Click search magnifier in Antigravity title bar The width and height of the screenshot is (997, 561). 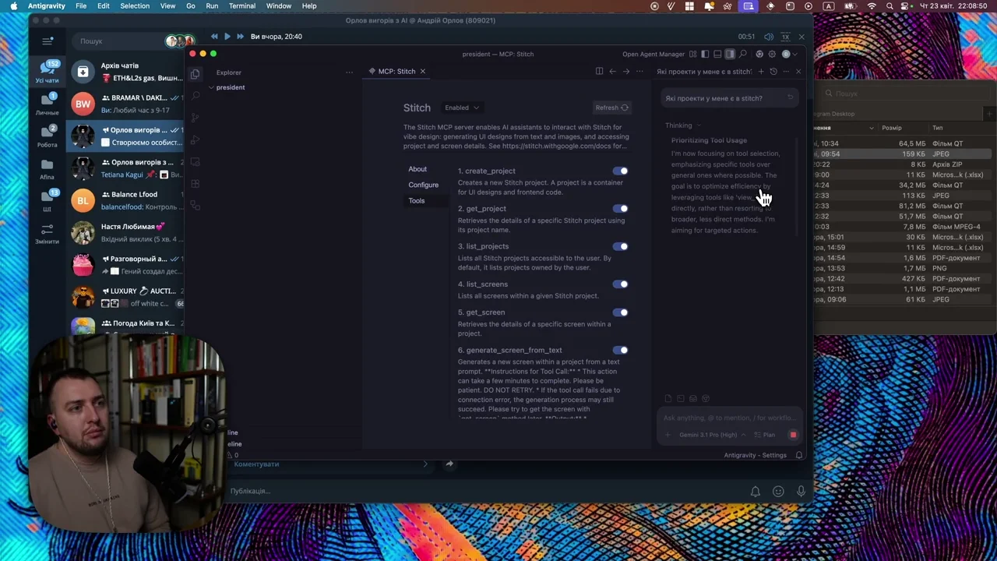[743, 55]
